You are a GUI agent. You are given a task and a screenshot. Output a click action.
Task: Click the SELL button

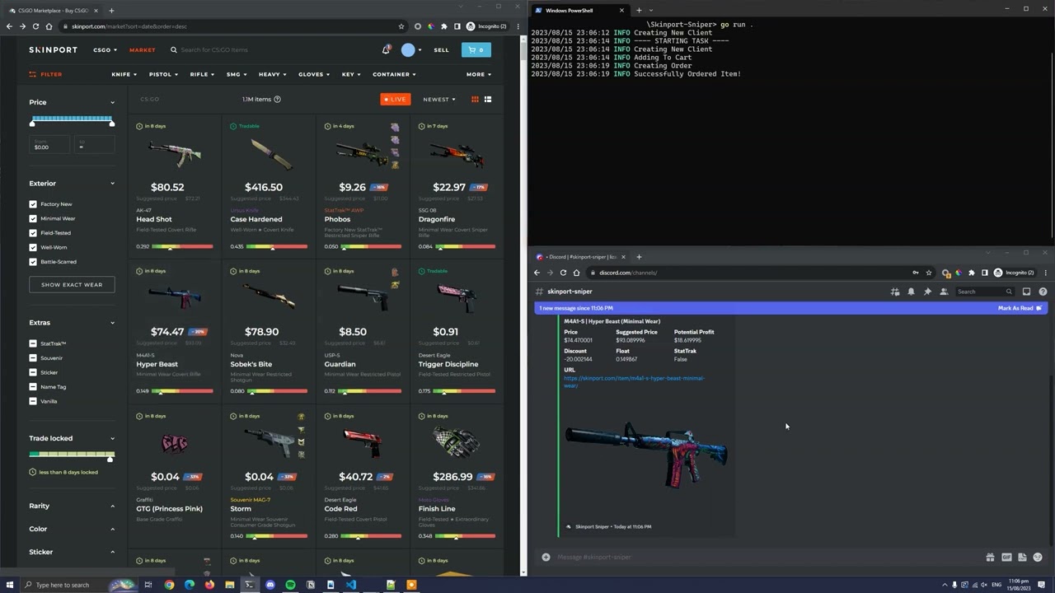tap(442, 50)
